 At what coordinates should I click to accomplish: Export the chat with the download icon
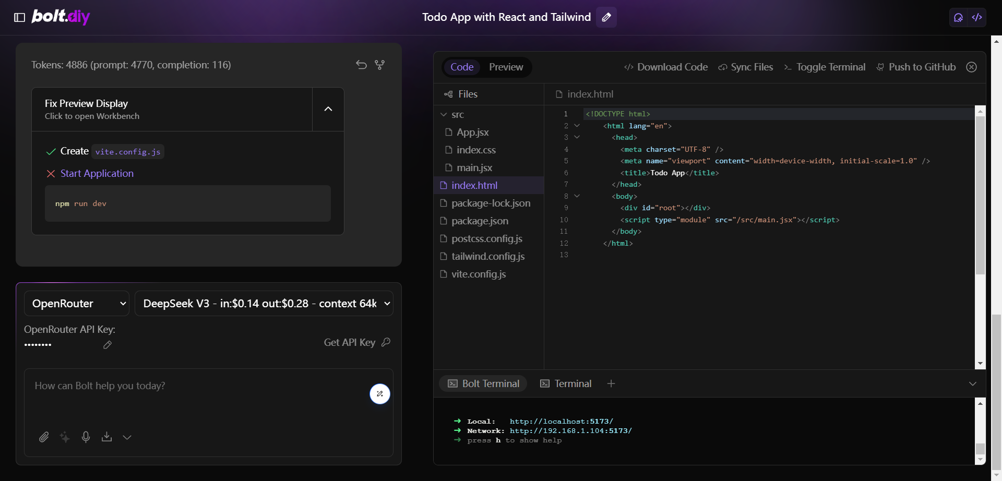(x=107, y=437)
